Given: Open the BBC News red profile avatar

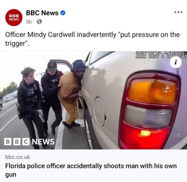Looking at the screenshot, I should [14, 18].
